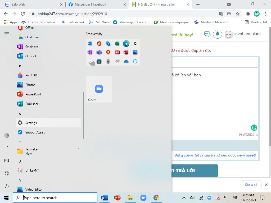
Task: Click the Excel icon in Productivity folder
Action: coord(117,44)
